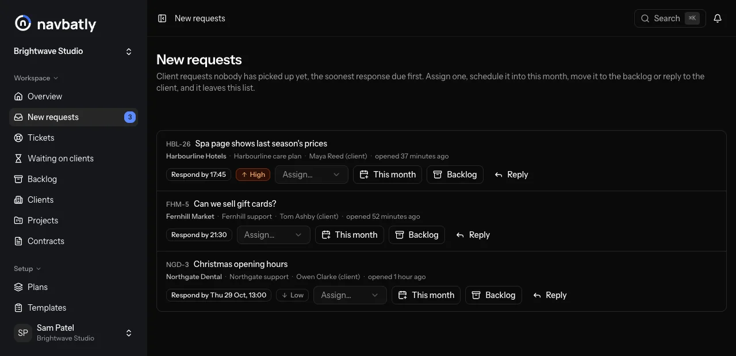Screen dimensions: 736x356
Task: Collapse the Workspace section
Action: coord(36,78)
